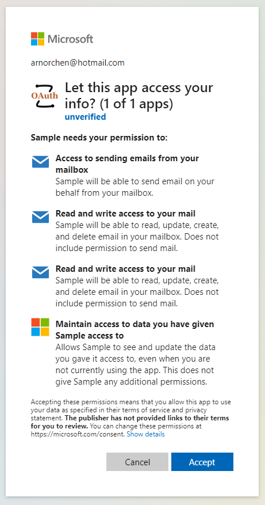The width and height of the screenshot is (265, 505).
Task: Click the envelope icon for sending emails permission
Action: pyautogui.click(x=40, y=162)
